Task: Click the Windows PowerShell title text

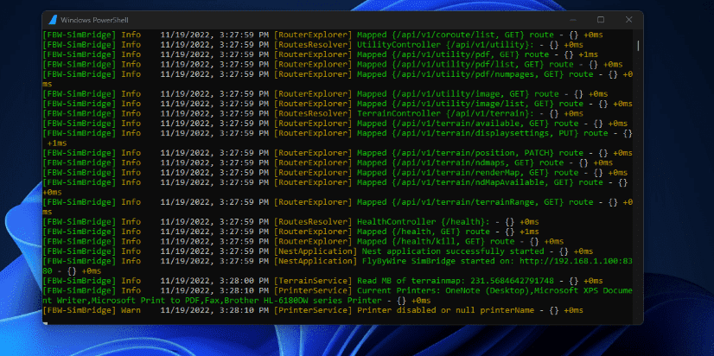Action: 99,19
